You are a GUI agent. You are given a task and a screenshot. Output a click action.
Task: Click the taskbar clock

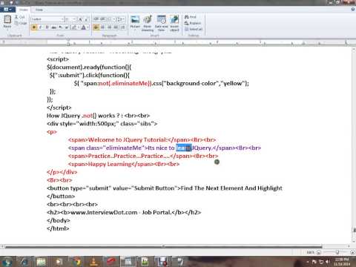click(x=342, y=262)
